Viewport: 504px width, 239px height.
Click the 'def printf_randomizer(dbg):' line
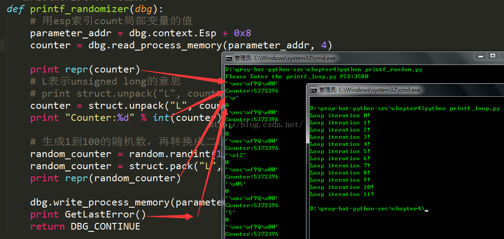tap(85, 9)
